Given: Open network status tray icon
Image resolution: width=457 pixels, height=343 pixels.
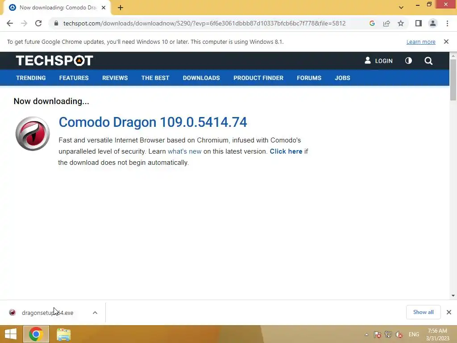Looking at the screenshot, I should pyautogui.click(x=388, y=335).
